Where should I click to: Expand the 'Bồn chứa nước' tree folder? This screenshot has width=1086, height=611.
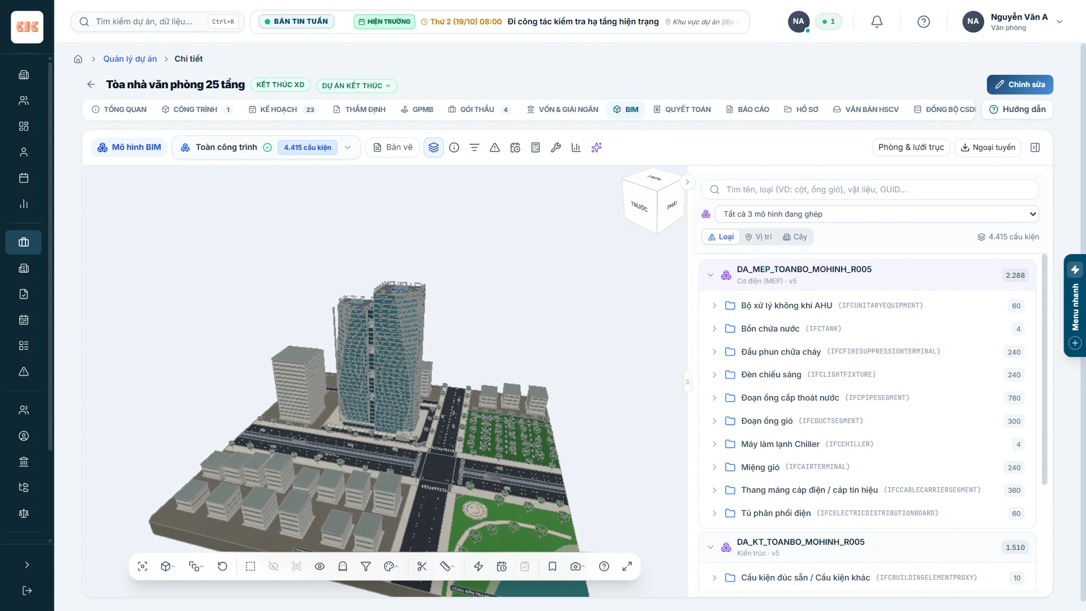[714, 329]
